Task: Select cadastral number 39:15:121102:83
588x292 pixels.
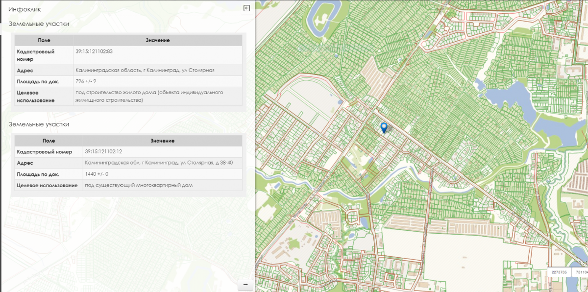Action: [x=94, y=51]
